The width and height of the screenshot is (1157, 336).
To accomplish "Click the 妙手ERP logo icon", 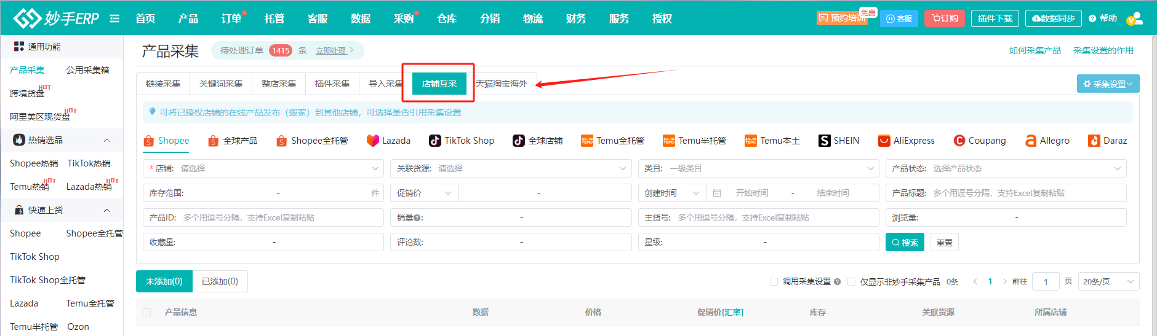I will tap(27, 18).
